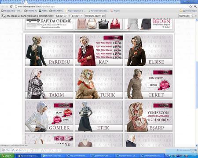The image size is (198, 158).
Task: Select the 7001 ARM Manto price line
Action: coord(109,47)
